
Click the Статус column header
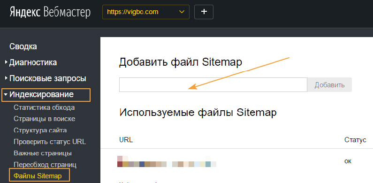[x=355, y=140]
